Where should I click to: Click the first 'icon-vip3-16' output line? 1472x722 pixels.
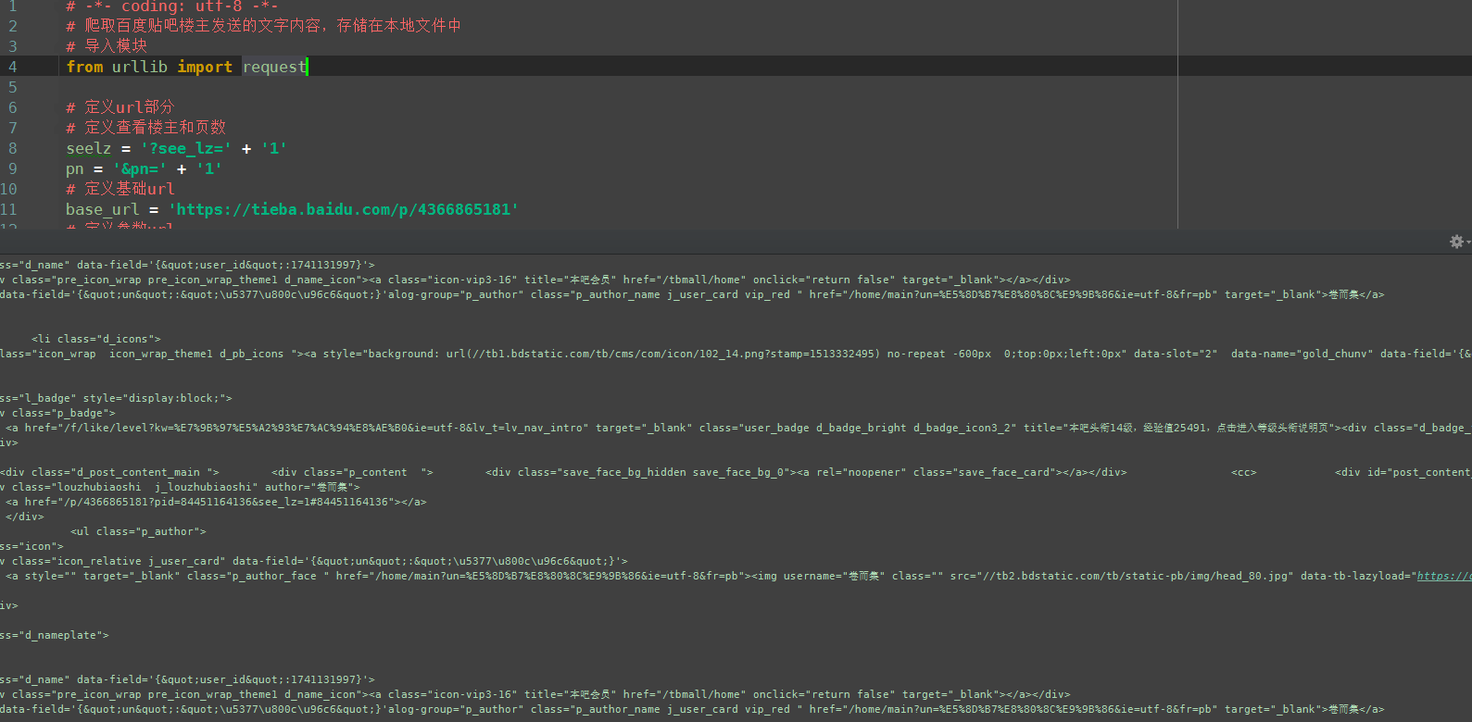pyautogui.click(x=535, y=280)
